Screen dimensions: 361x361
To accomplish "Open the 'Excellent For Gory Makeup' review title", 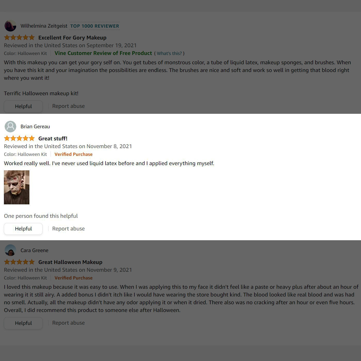I will (72, 38).
